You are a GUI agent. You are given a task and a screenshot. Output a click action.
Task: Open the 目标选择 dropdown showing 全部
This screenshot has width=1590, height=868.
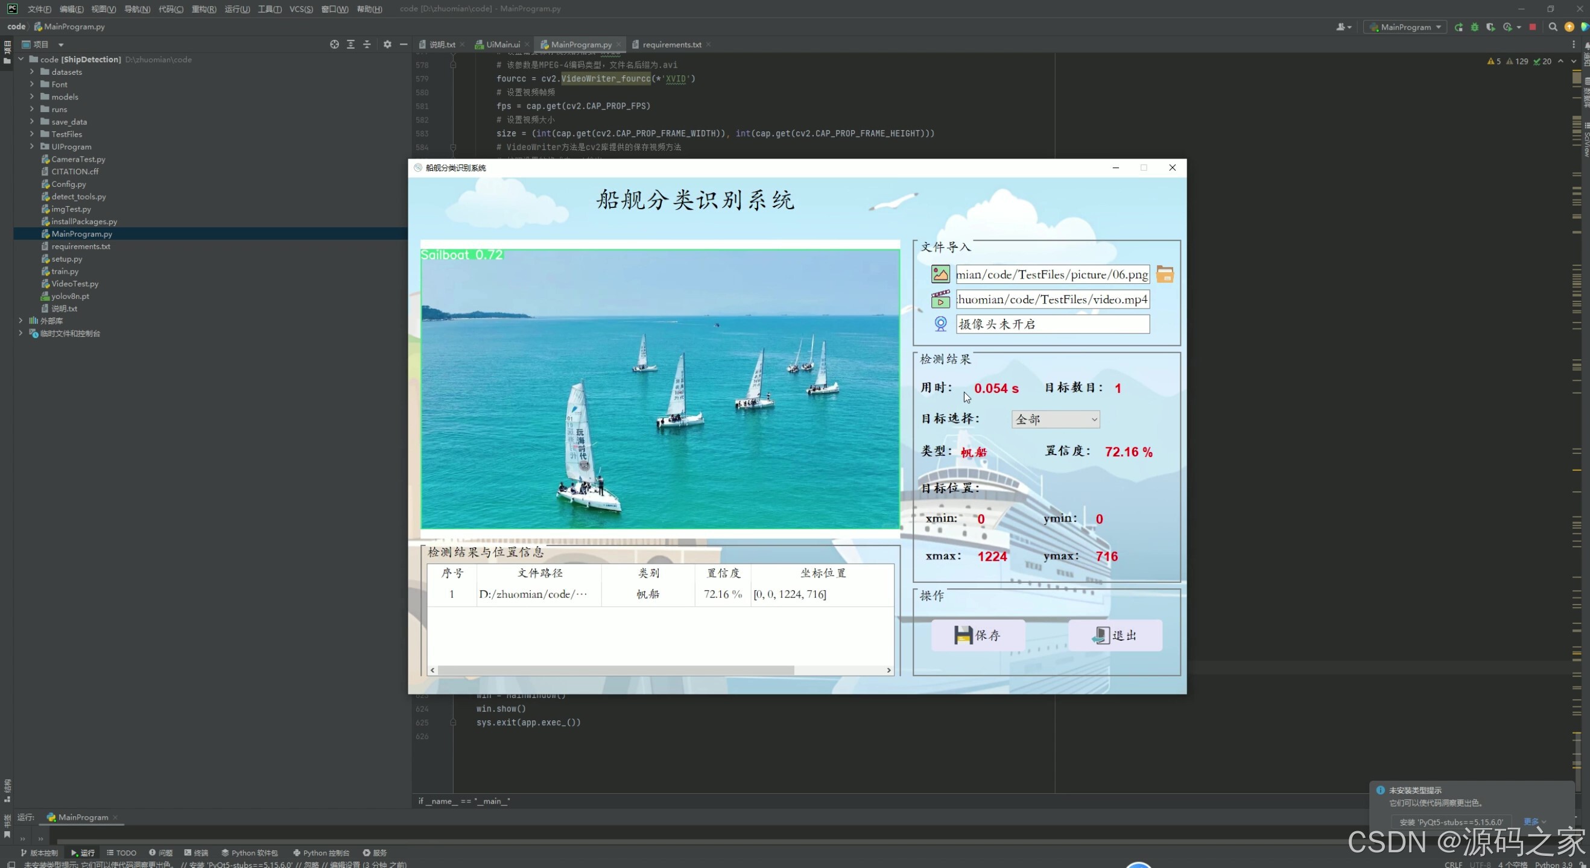[1056, 420]
